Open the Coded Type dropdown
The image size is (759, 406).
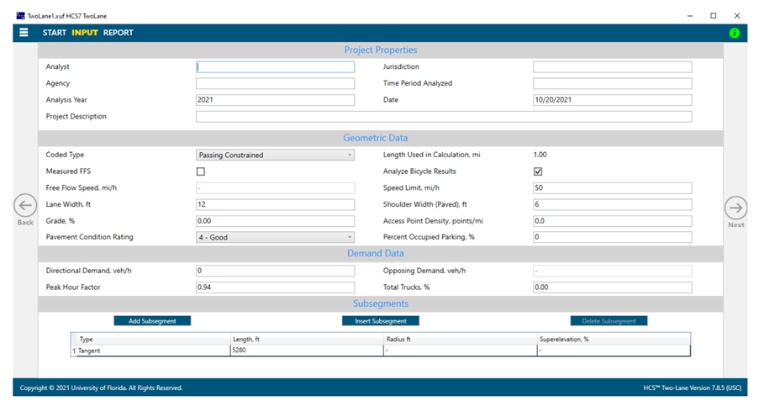[275, 155]
